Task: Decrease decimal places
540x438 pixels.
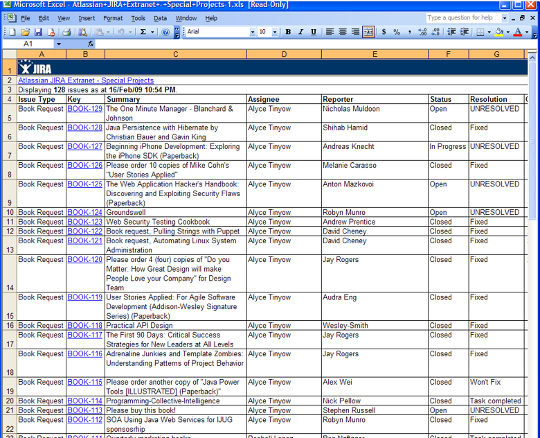Action: point(435,32)
